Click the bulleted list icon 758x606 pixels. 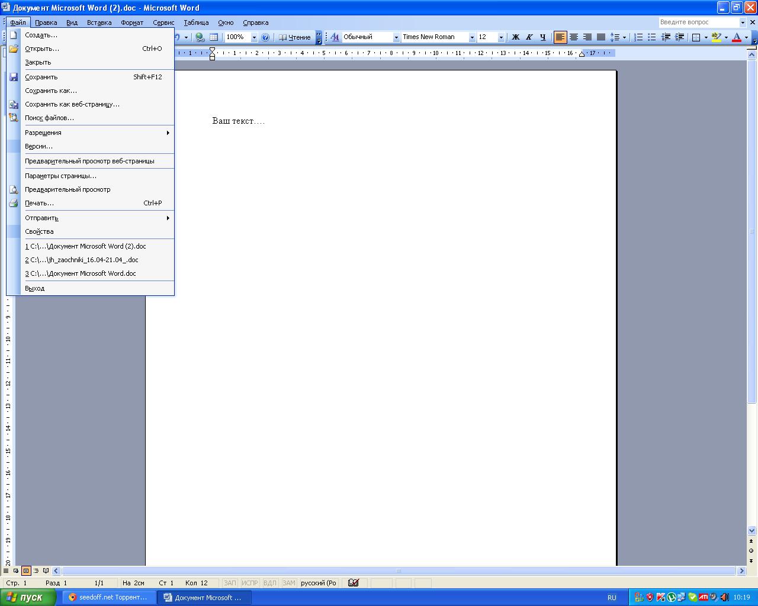652,37
